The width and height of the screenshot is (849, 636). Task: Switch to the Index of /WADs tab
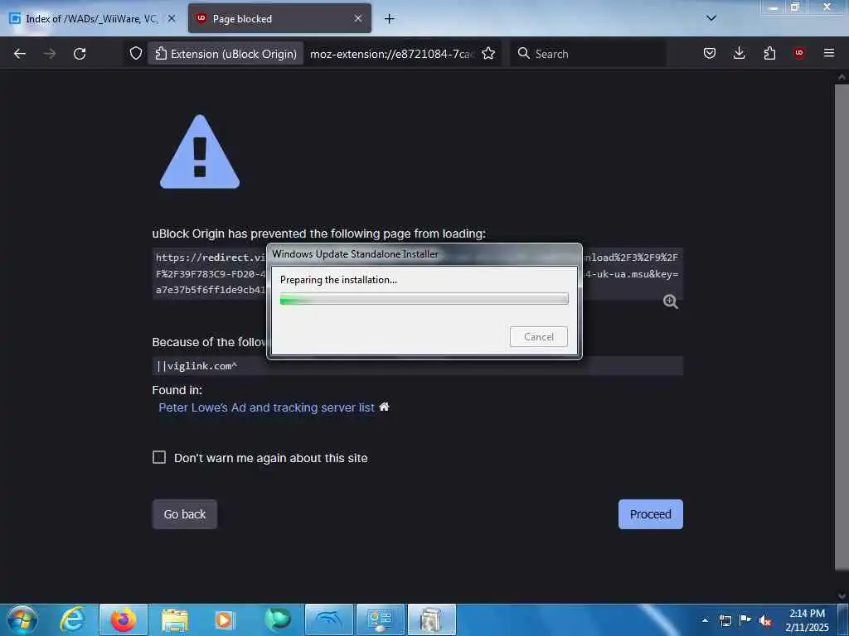pyautogui.click(x=92, y=19)
